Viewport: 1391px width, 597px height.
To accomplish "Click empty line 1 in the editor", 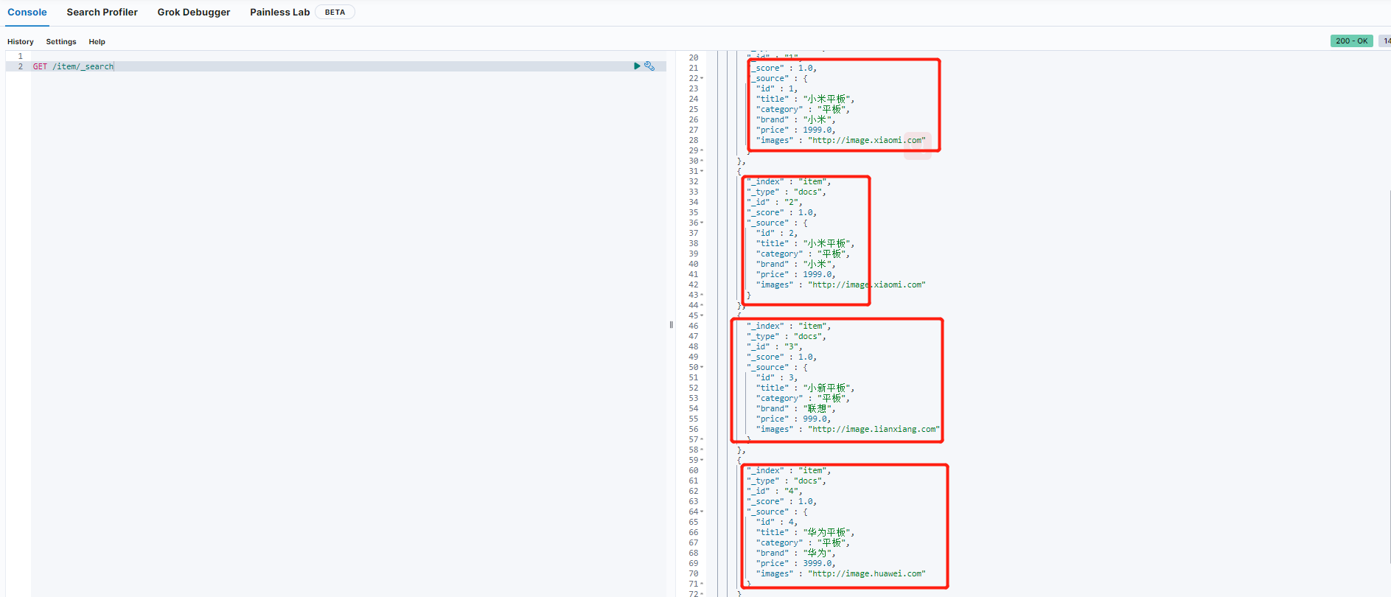I will 349,56.
